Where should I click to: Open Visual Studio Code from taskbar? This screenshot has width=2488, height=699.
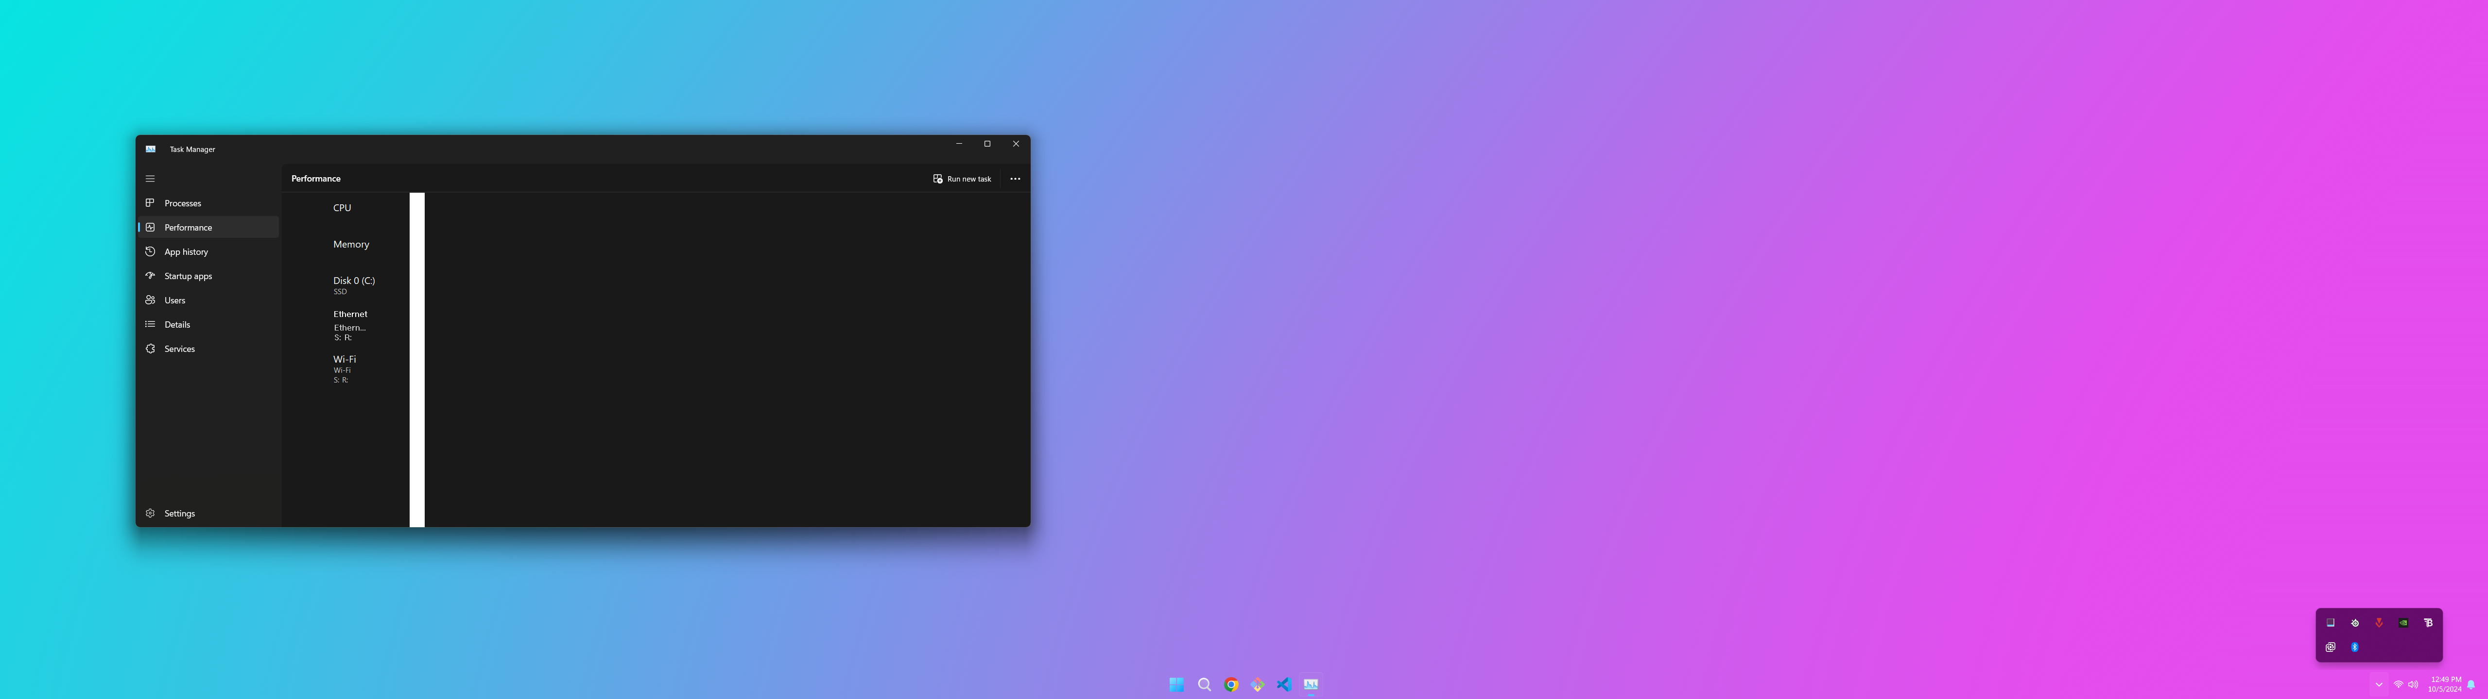point(1283,684)
